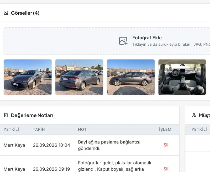Click the Değerleme Notları heading

coord(32,115)
